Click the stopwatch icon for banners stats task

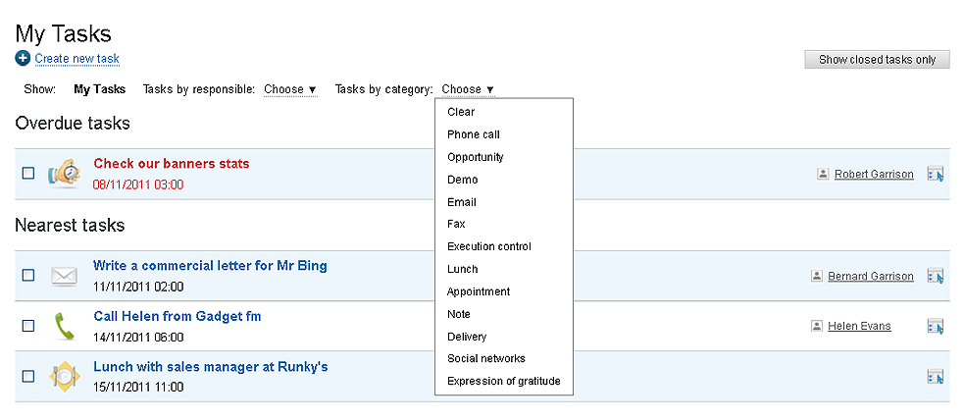64,174
